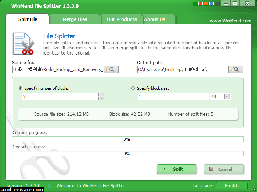Select the green theme color swatch

coord(195,4)
